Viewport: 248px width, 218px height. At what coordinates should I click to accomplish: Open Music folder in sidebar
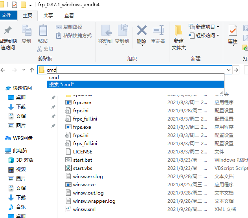[17, 207]
